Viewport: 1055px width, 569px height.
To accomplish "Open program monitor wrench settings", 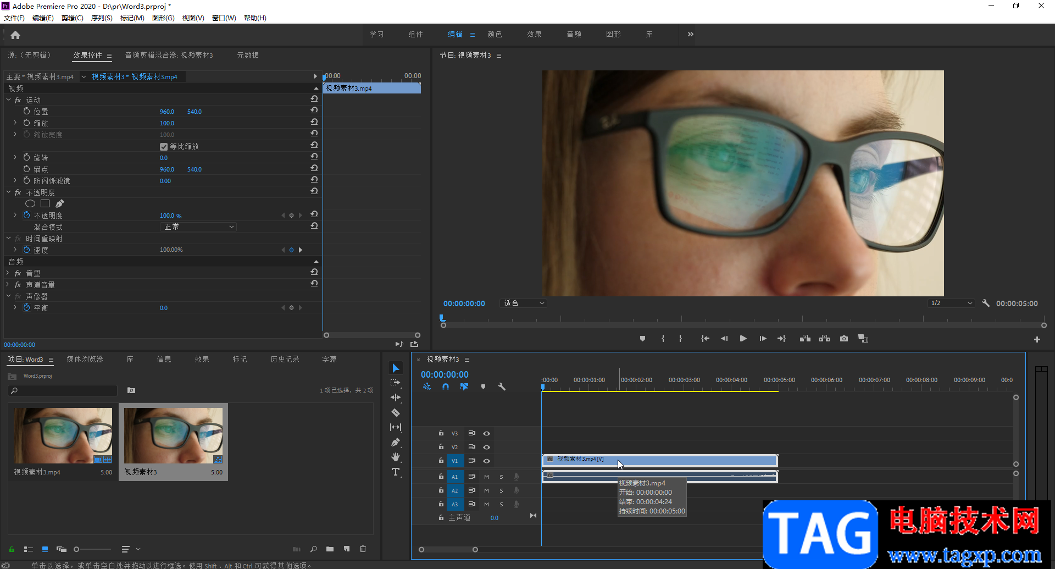I will [x=986, y=303].
